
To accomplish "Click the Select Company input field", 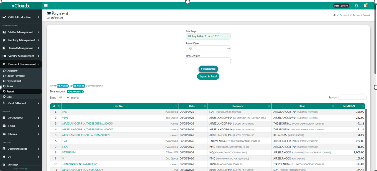I will coord(208,61).
